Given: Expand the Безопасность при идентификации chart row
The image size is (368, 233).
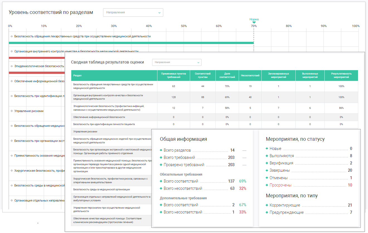Looking at the screenshot, I should click(x=12, y=96).
